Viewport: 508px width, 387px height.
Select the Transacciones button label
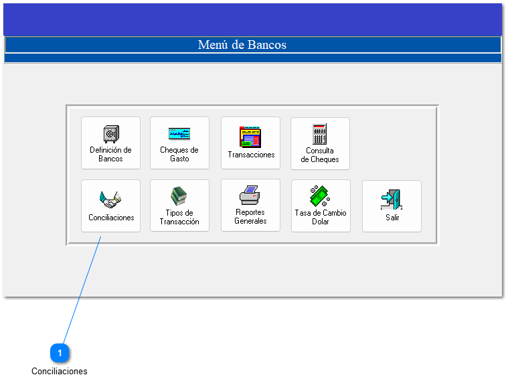click(251, 155)
